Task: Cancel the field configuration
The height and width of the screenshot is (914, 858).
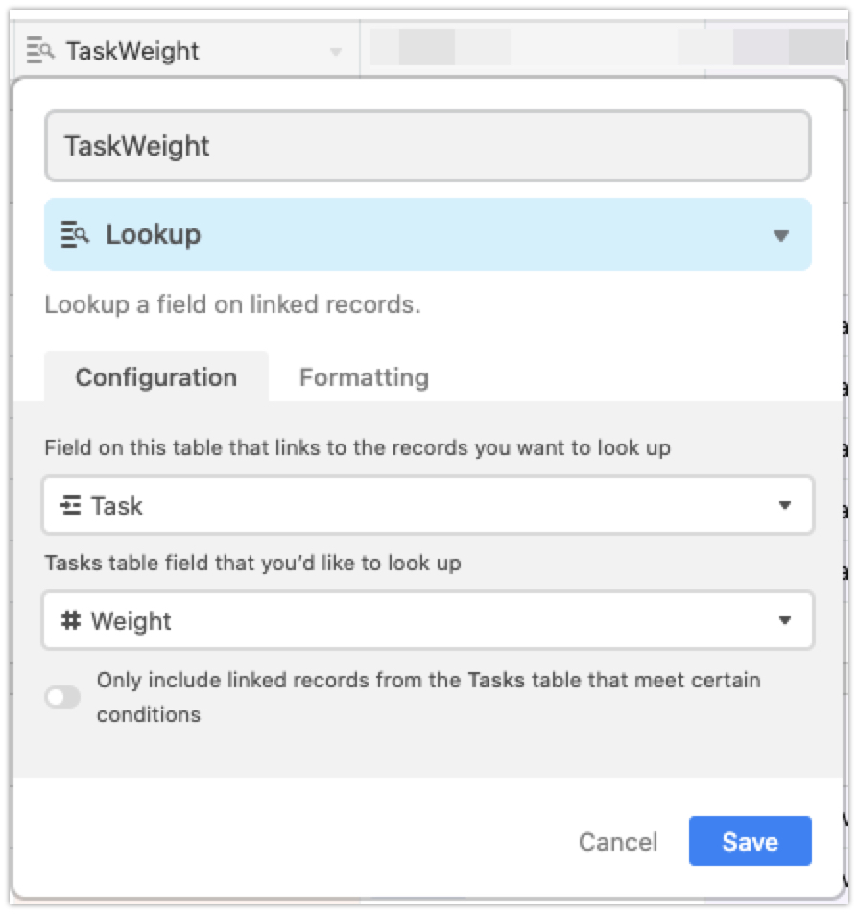Action: coord(617,841)
